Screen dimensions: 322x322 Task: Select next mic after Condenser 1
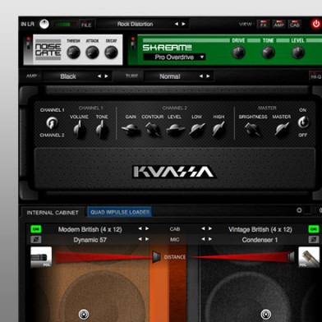pyautogui.click(x=210, y=239)
